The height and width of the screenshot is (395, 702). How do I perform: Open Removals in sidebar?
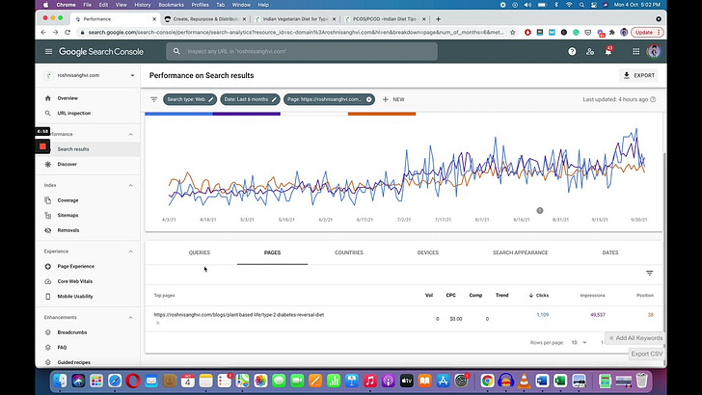(68, 230)
